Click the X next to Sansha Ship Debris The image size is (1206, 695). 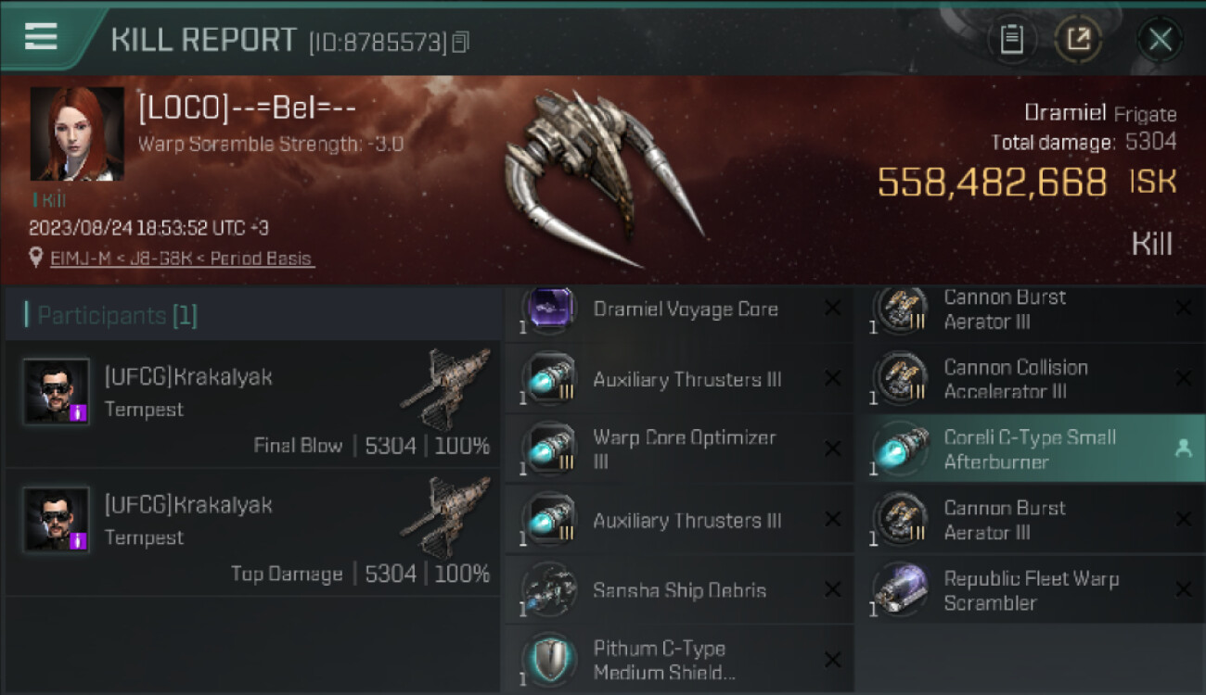832,589
